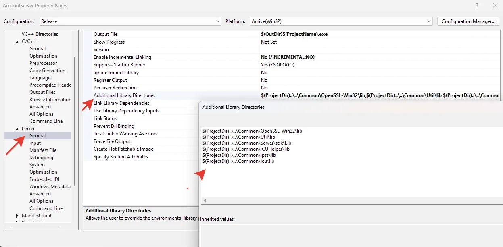503x247 pixels.
Task: Select Input under the Linker node
Action: 35,143
